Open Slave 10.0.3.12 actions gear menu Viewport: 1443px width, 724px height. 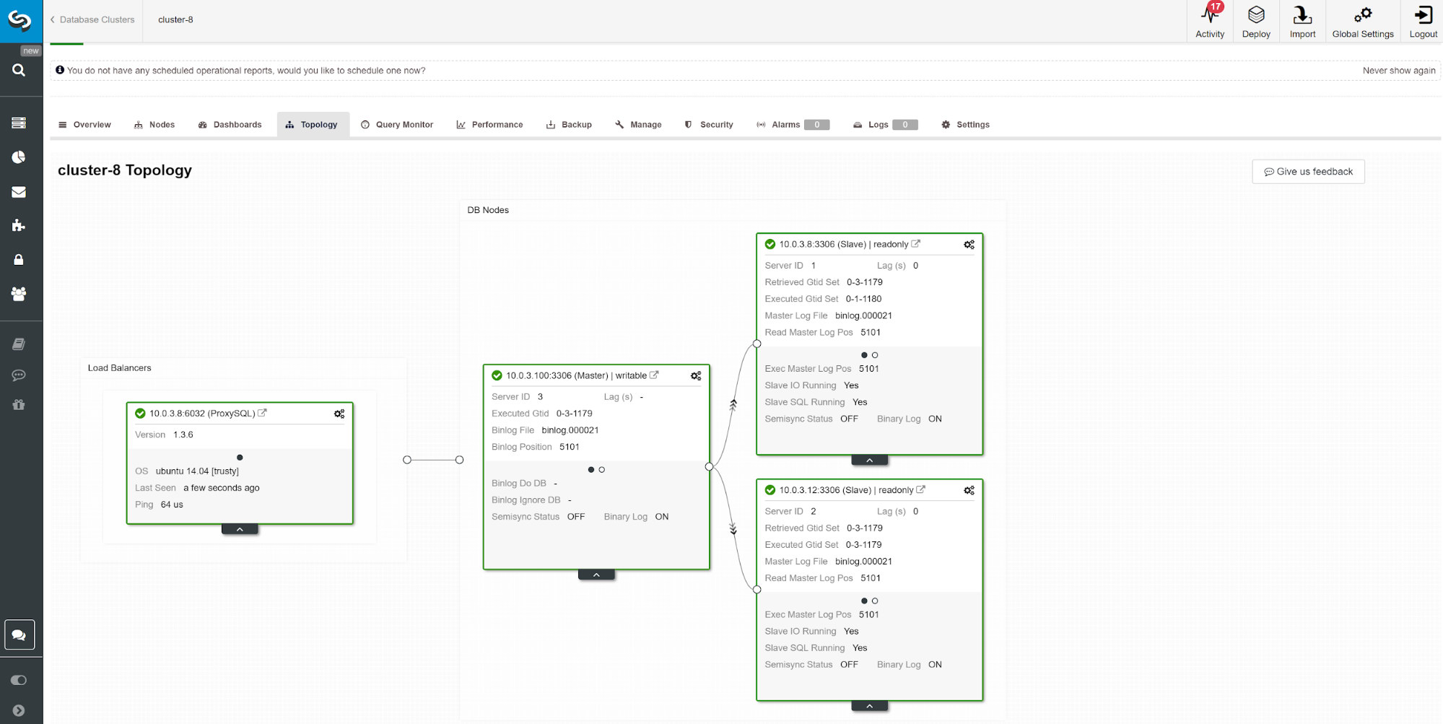click(969, 490)
